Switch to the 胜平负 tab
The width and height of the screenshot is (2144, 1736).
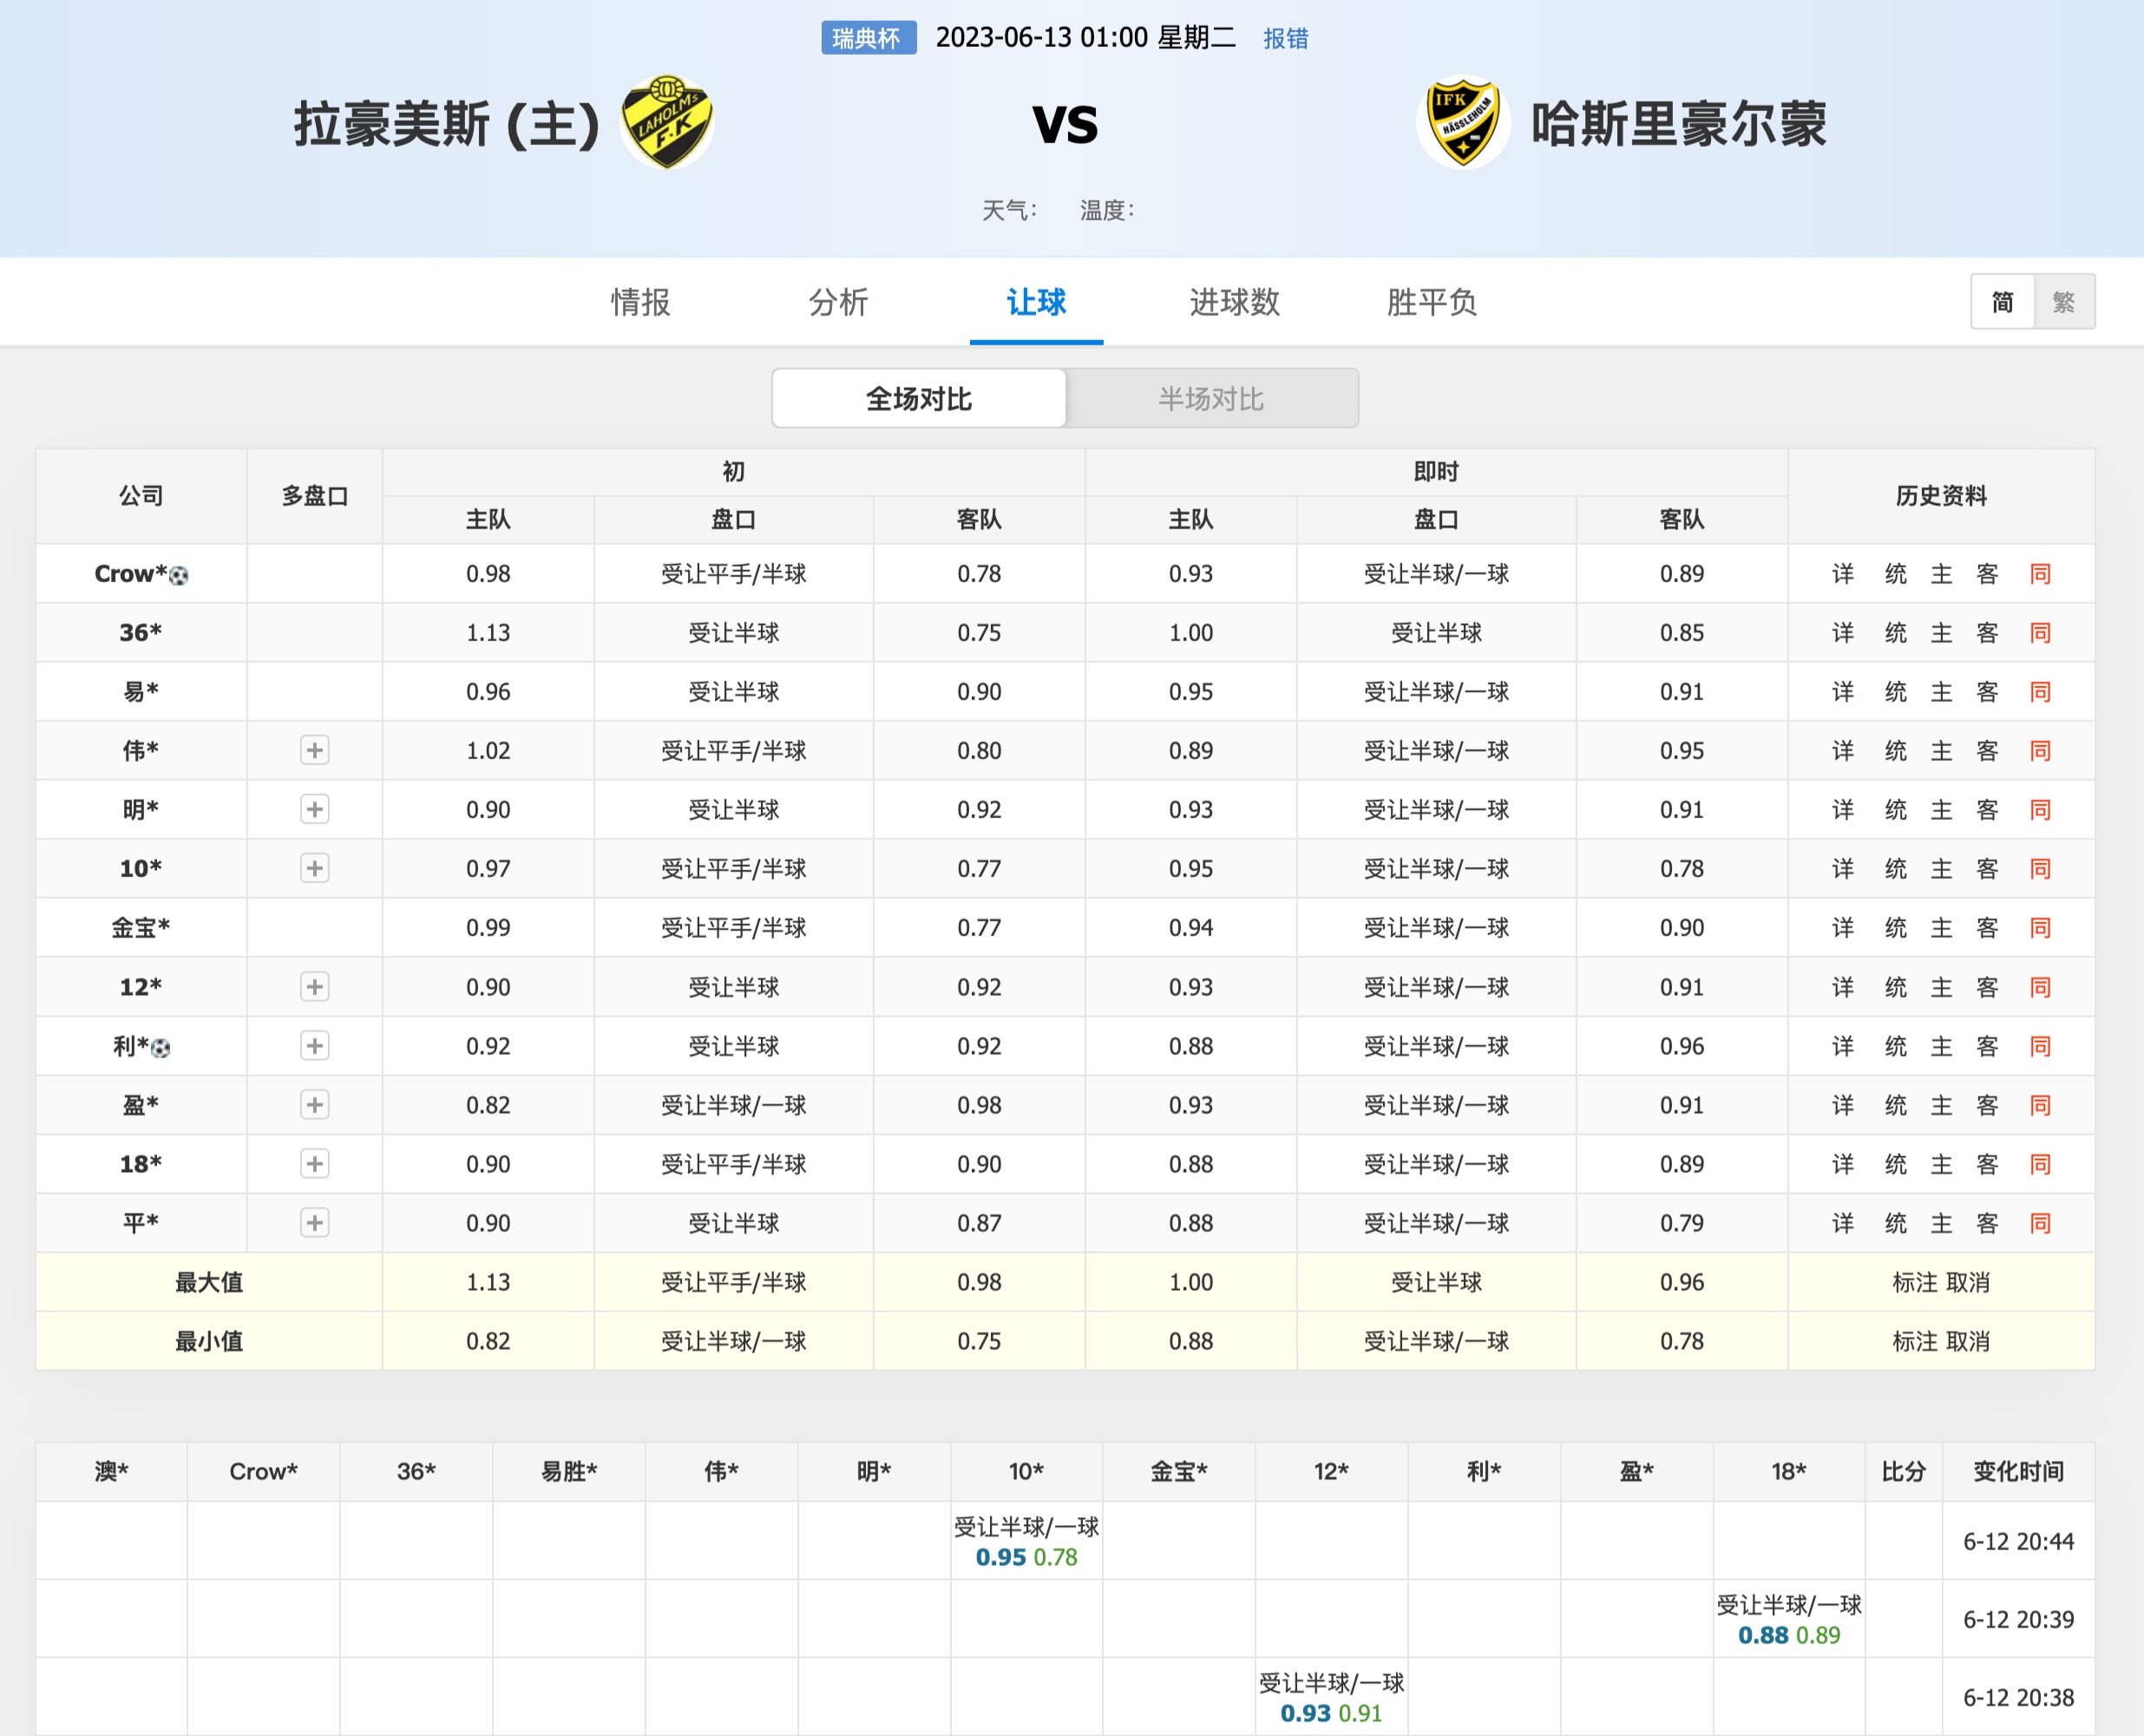click(1431, 302)
